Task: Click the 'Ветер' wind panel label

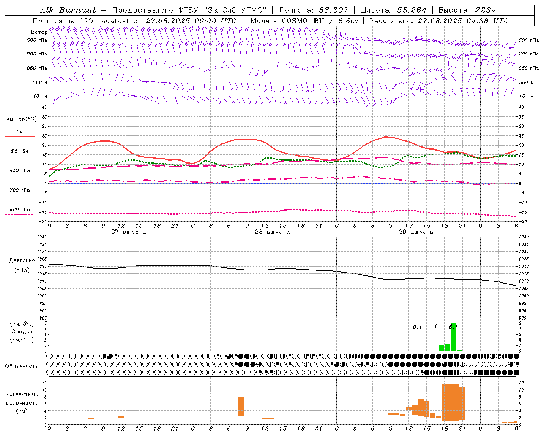Action: coord(39,32)
